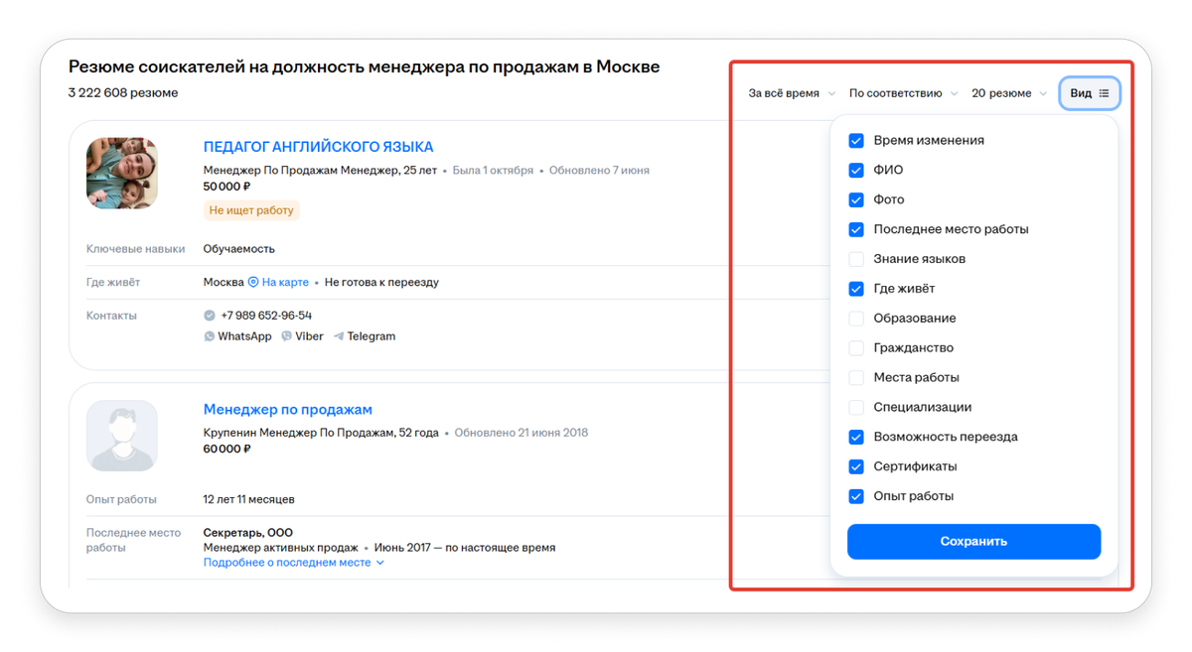Image resolution: width=1192 pixels, height=652 pixels.
Task: Disable the «ФИО» checkbox
Action: tap(855, 170)
